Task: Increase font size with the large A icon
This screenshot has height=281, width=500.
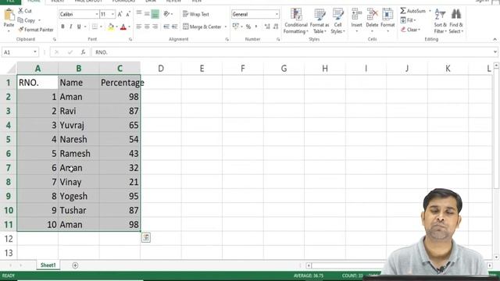Action: [120, 14]
